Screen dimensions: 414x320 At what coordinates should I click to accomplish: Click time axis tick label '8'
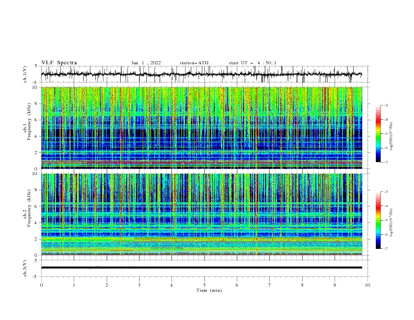[302, 285]
